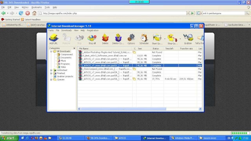Select the Adobe Photoshop Plugins download row
The height and width of the screenshot is (141, 251).
coord(140,52)
